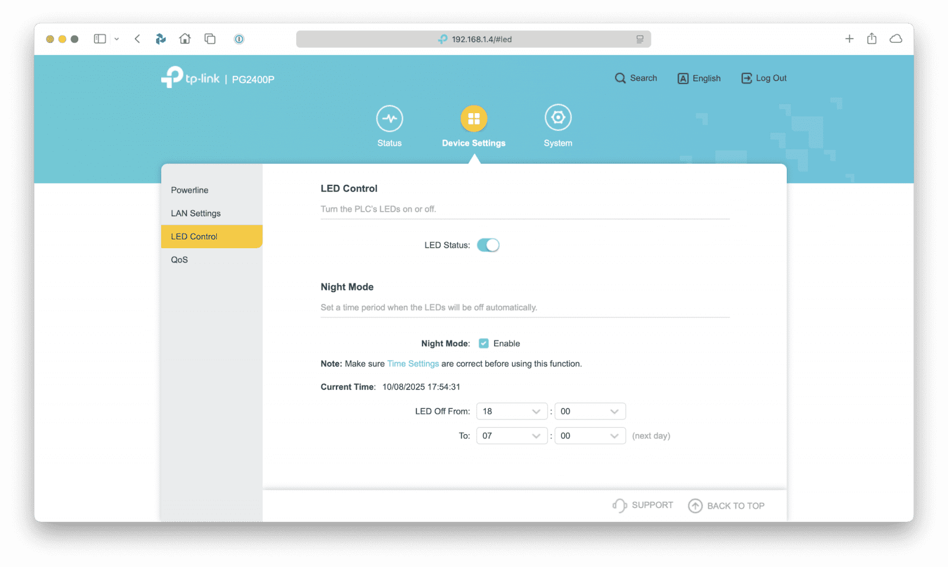Screen dimensions: 948x567
Task: Click the PG2400P model name
Action: click(253, 79)
